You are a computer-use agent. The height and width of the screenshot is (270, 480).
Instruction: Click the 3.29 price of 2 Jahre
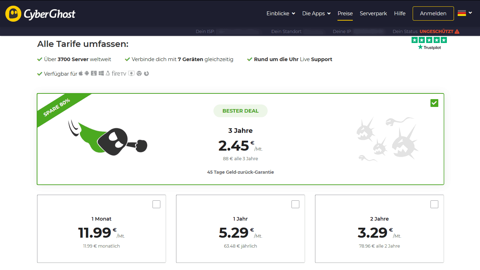(x=373, y=233)
